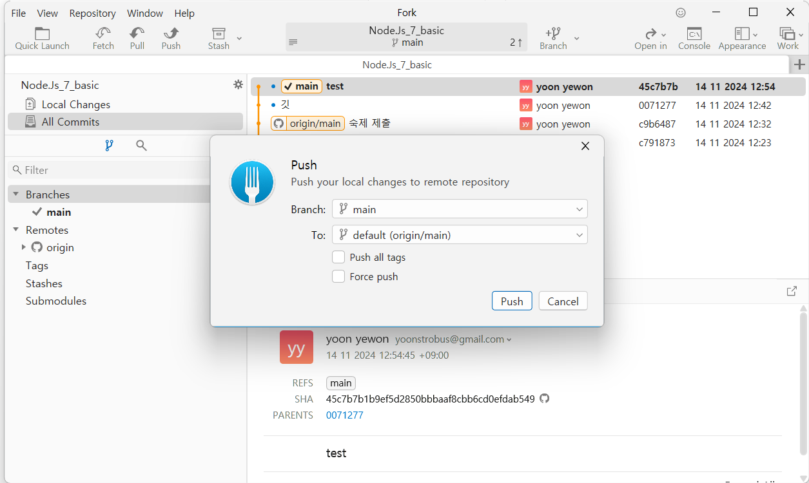Click the Work toolbar icon
This screenshot has width=809, height=483.
click(788, 39)
